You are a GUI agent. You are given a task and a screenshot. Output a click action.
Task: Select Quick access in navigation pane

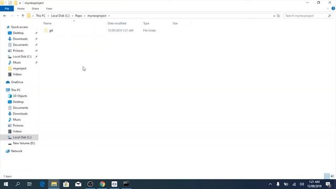(x=19, y=27)
